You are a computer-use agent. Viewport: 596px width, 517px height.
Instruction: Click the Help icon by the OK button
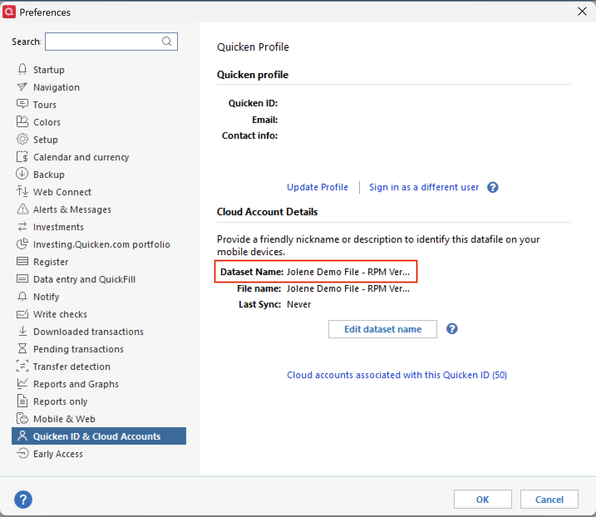click(23, 499)
